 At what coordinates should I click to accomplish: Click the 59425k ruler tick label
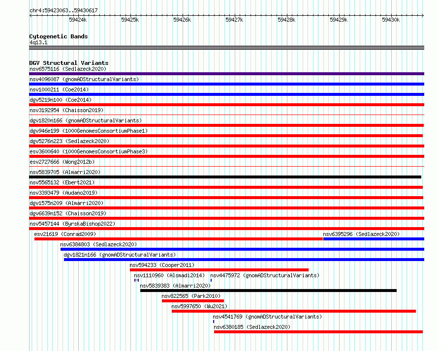pyautogui.click(x=130, y=20)
